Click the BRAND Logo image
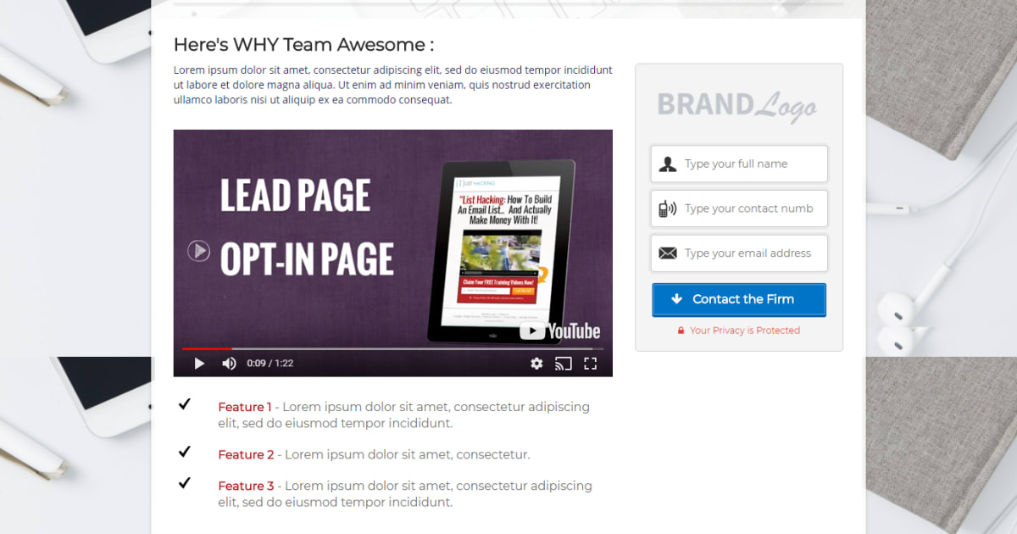The width and height of the screenshot is (1017, 534). pos(737,106)
